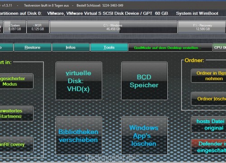Toggle Defender ist eingeschaltet button

208,147
